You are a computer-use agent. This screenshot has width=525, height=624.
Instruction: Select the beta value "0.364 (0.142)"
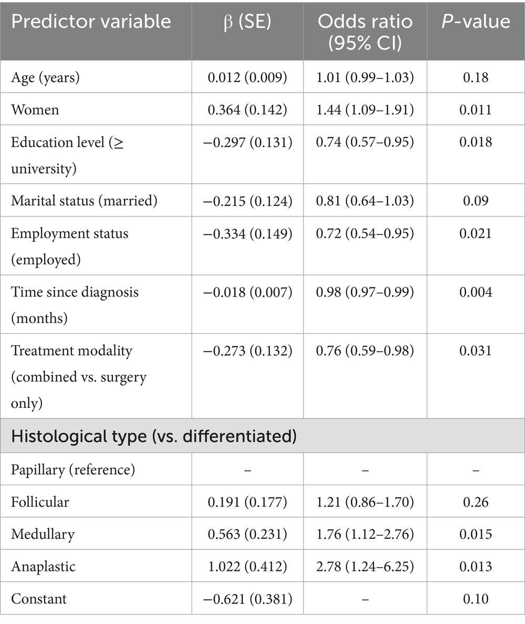[248, 109]
